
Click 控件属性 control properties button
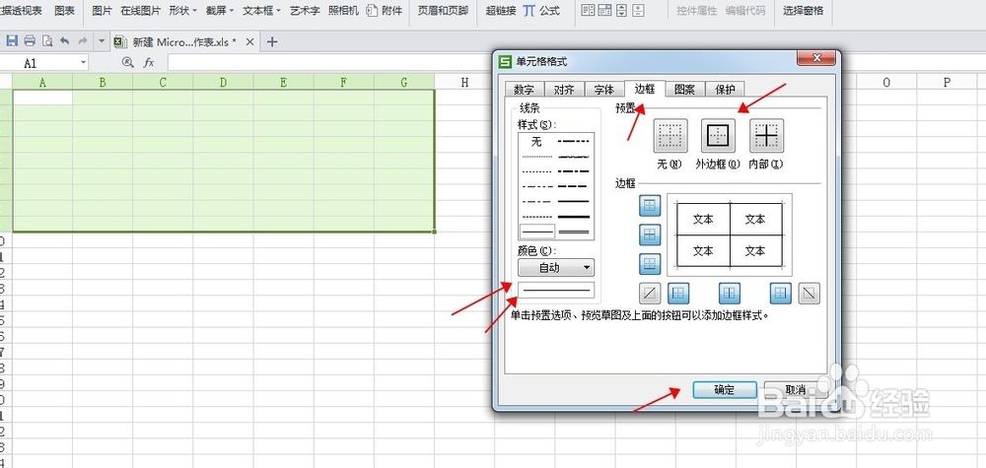click(x=697, y=11)
